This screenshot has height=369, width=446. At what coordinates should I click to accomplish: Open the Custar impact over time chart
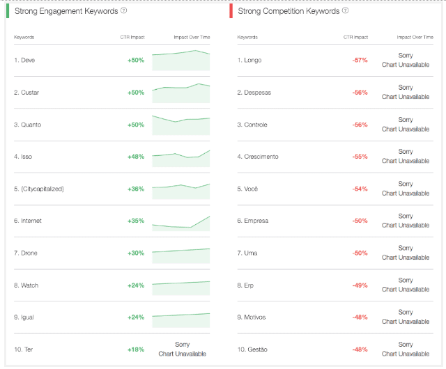point(181,93)
